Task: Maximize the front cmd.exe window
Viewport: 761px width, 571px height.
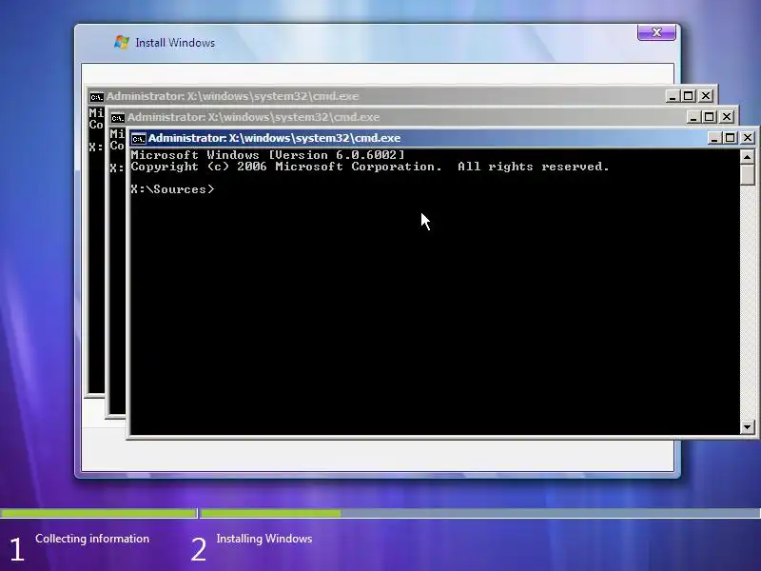Action: point(730,138)
